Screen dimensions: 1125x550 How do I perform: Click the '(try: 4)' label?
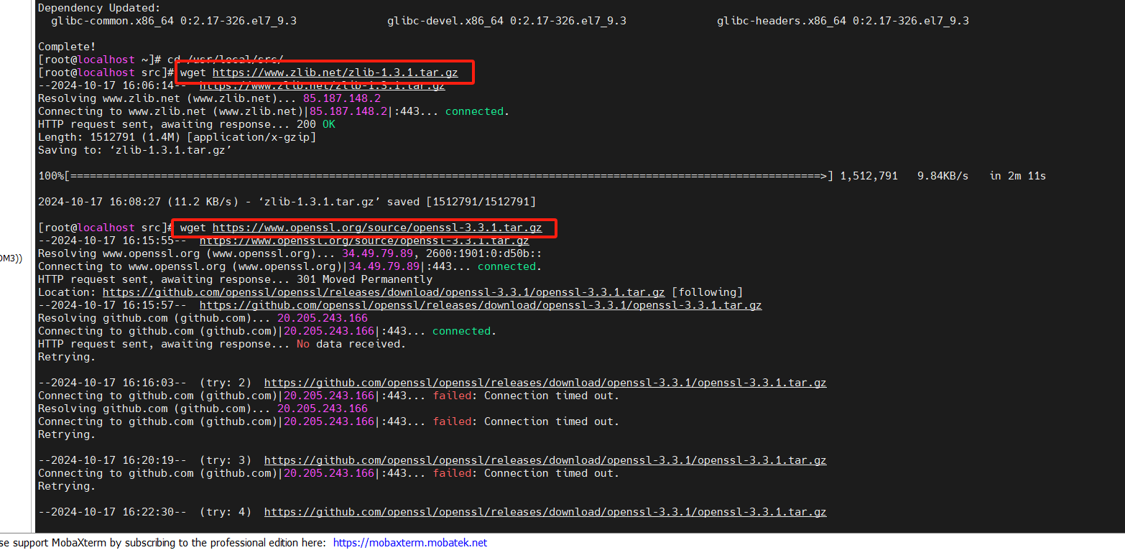226,512
